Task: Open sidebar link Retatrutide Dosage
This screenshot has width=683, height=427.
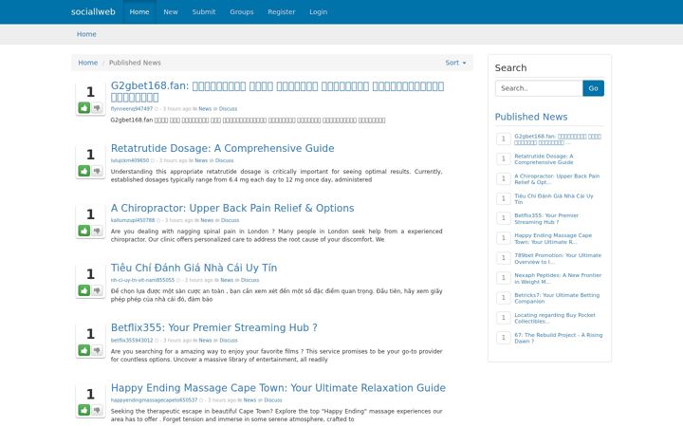Action: point(544,159)
